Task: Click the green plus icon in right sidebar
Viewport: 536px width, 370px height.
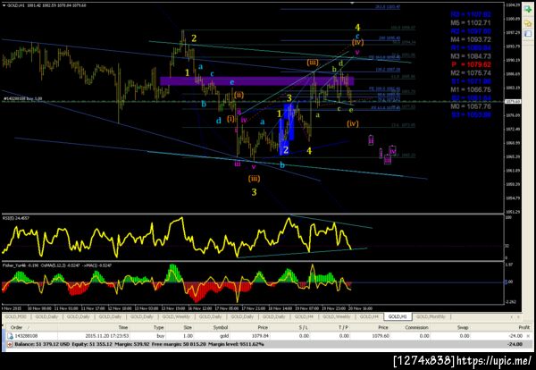Action: click(528, 10)
